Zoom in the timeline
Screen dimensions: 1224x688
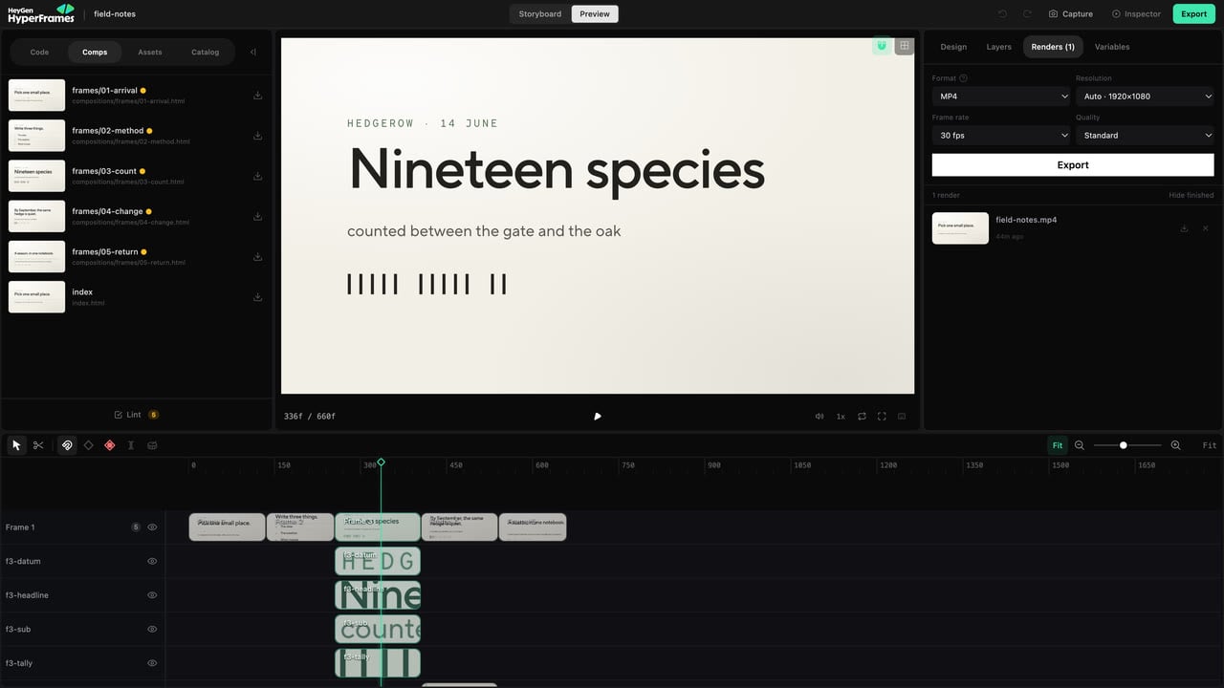1175,445
